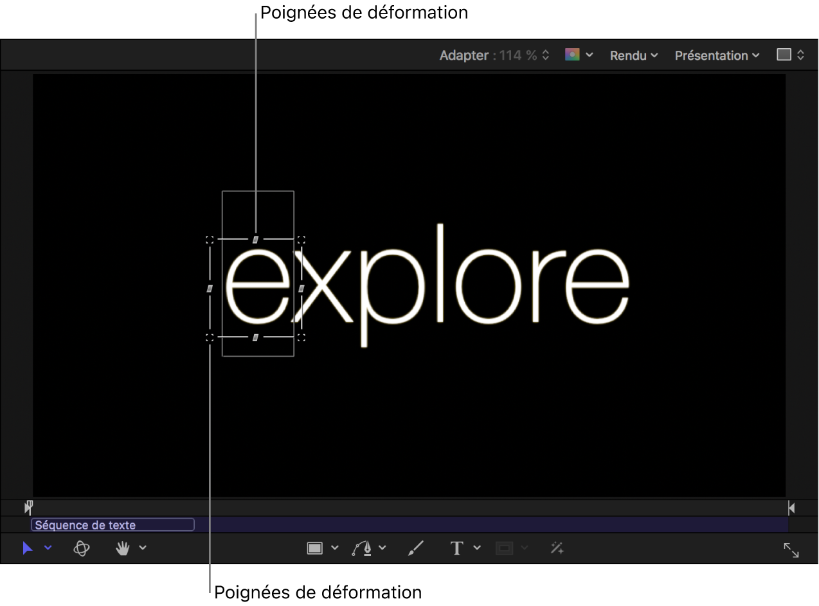This screenshot has width=819, height=606.
Task: Open the Adapter 114 % zoom menu
Action: 494,55
